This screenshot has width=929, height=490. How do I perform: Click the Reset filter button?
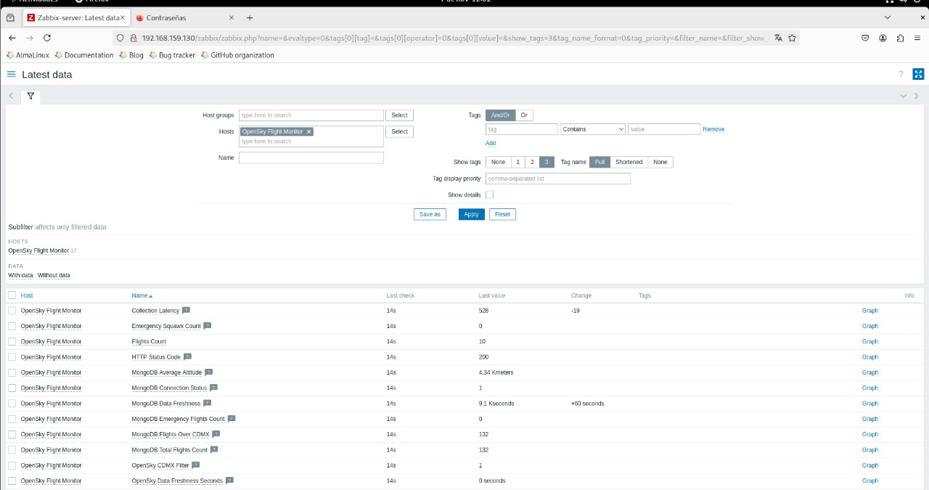point(502,214)
